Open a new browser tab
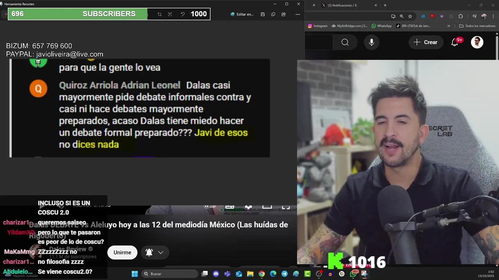Viewport: 499px width, 280px height. 385,5
